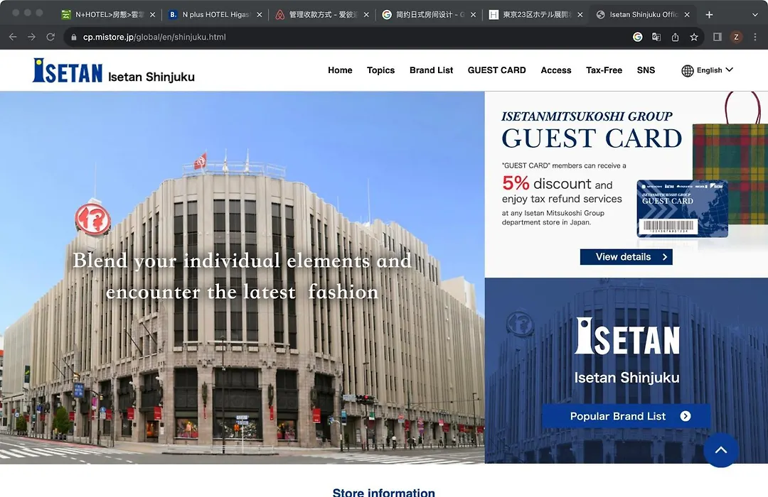Click the address bar URL field

coord(343,37)
